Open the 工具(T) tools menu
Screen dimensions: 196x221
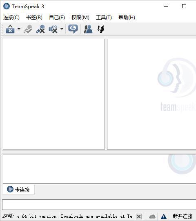pos(104,18)
